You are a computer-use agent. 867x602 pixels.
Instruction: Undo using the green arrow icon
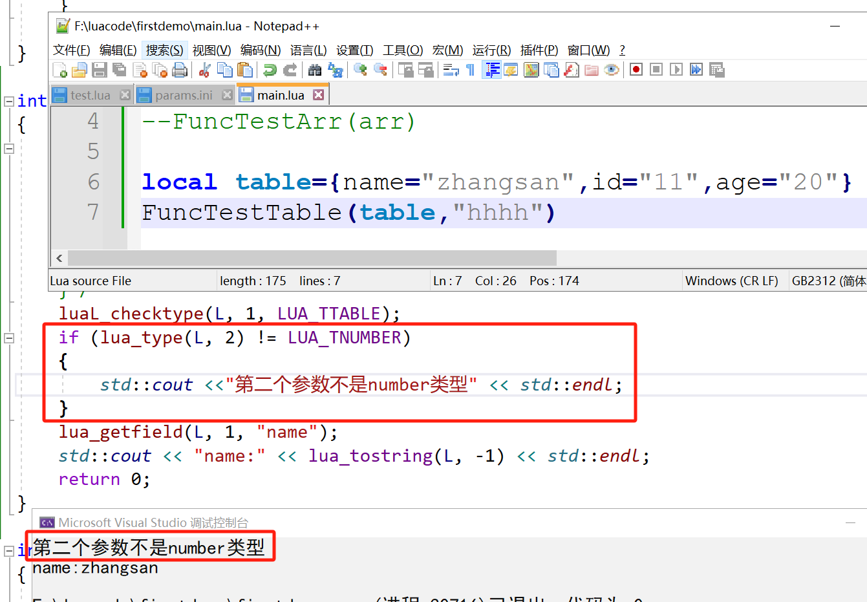point(270,70)
